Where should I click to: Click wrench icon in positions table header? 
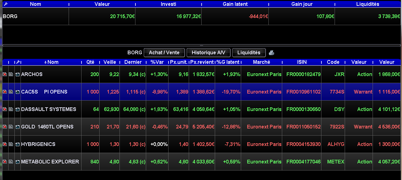point(18,62)
